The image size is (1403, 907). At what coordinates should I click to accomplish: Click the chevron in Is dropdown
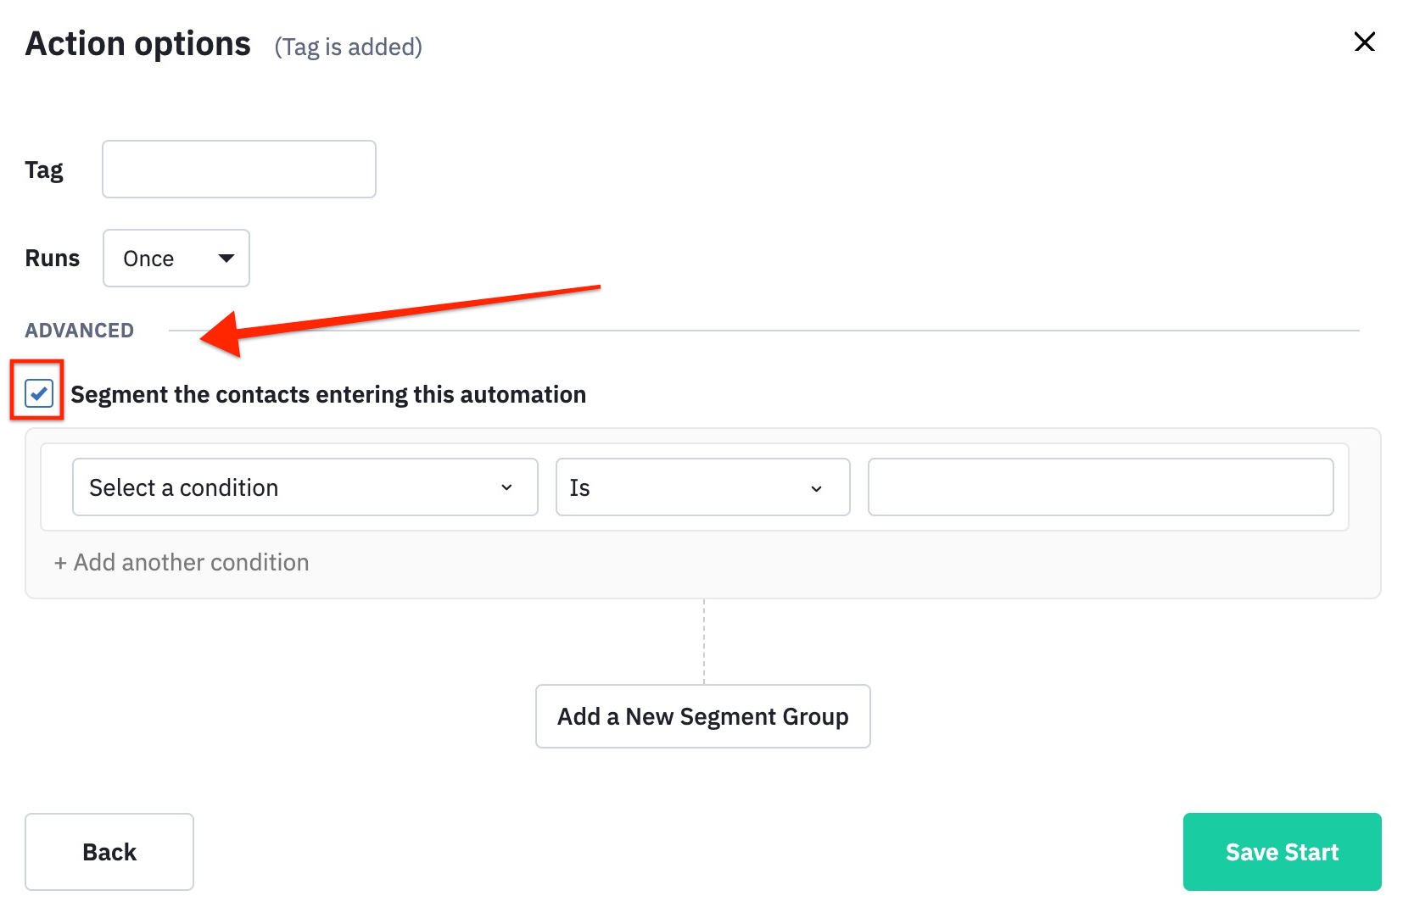(816, 489)
